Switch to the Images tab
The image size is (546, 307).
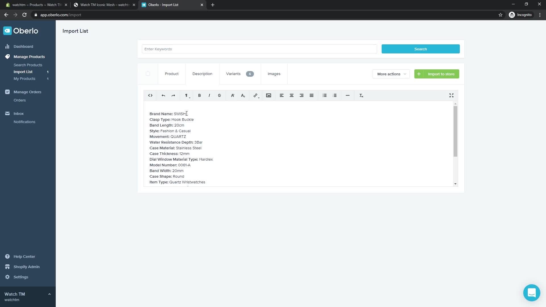coord(274,74)
